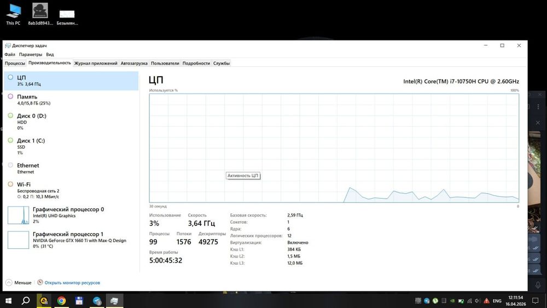Click the threads count 1576
The image size is (547, 308).
coord(183,242)
